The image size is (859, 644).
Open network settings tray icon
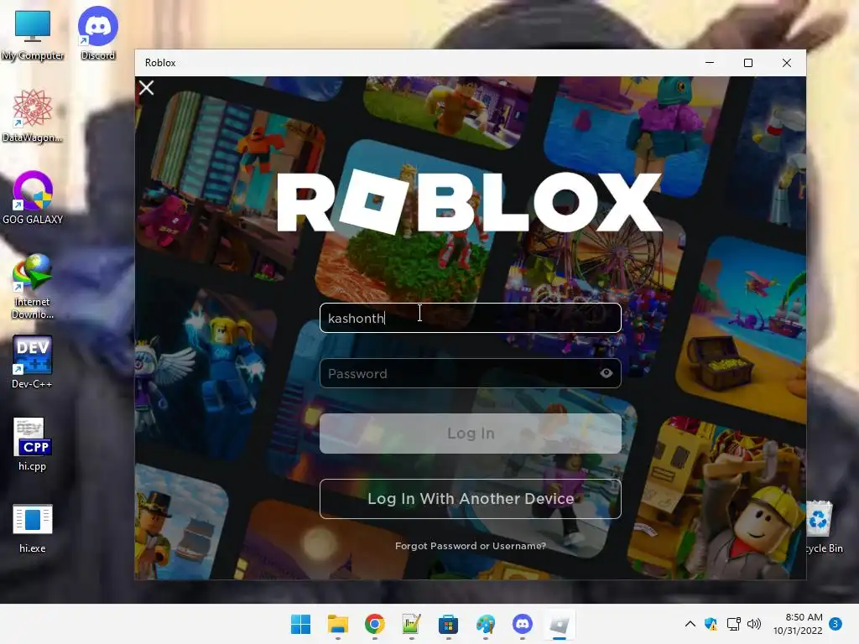pyautogui.click(x=733, y=624)
